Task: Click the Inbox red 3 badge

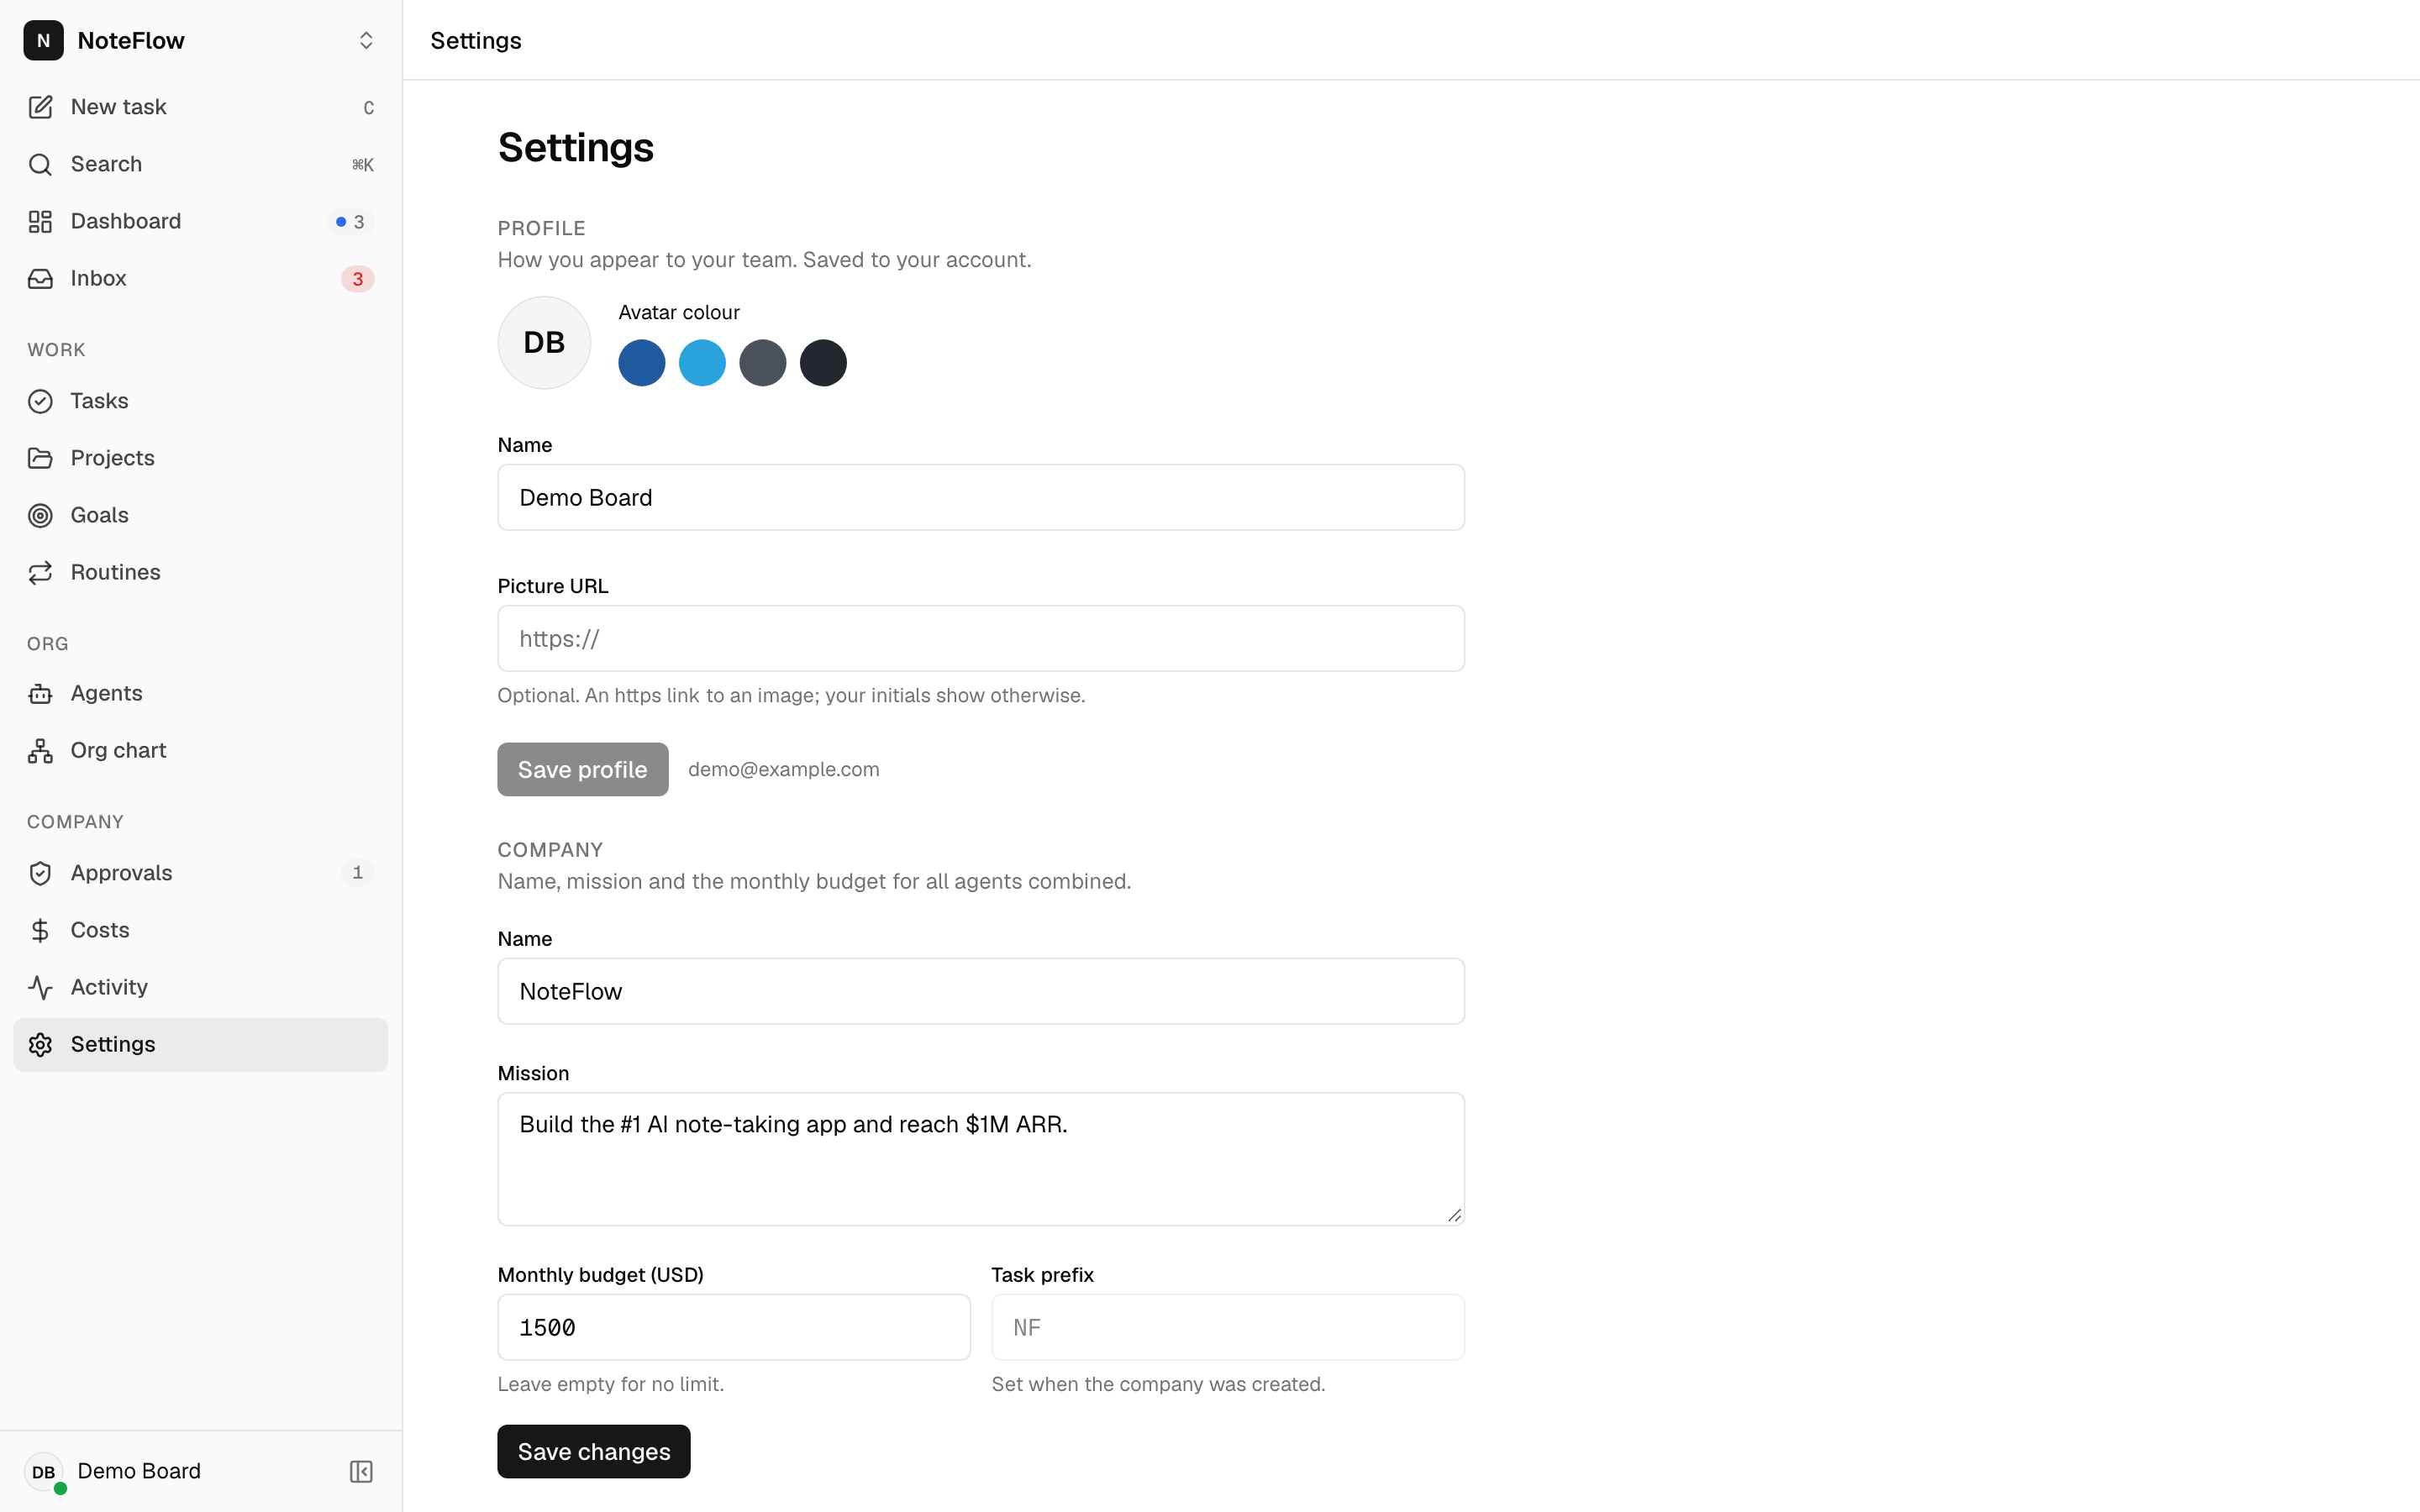Action: [x=357, y=279]
